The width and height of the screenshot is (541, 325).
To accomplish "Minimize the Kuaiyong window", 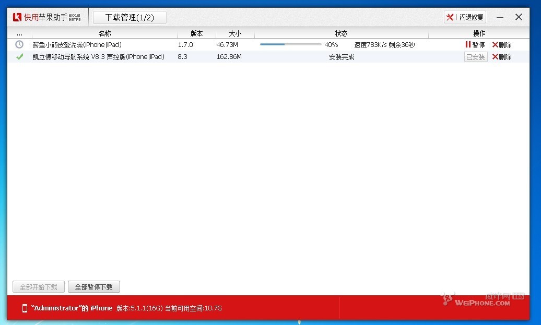I will 500,17.
